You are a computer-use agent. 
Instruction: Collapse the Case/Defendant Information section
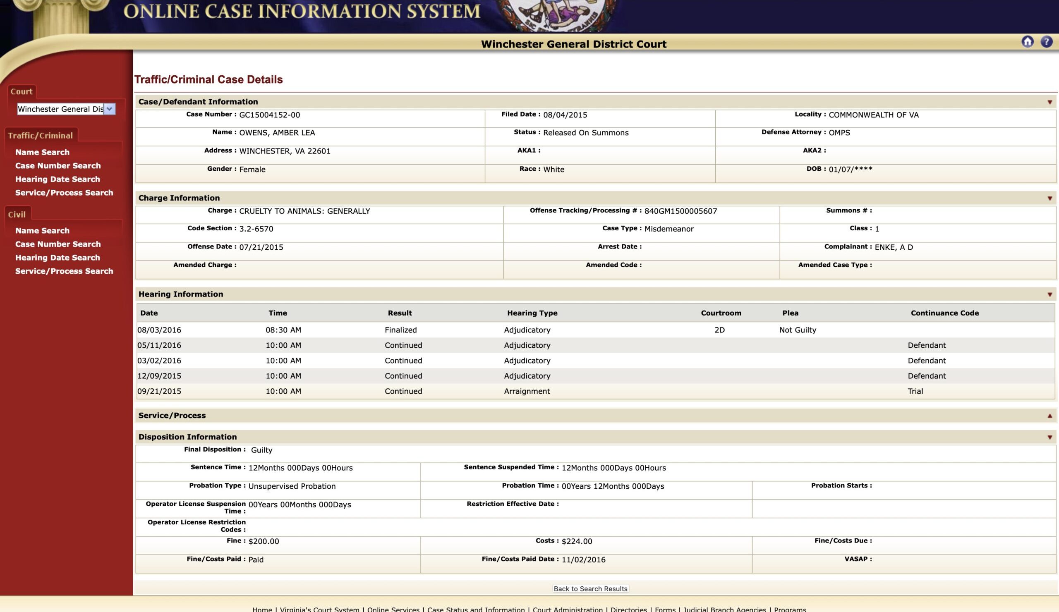click(x=1049, y=102)
